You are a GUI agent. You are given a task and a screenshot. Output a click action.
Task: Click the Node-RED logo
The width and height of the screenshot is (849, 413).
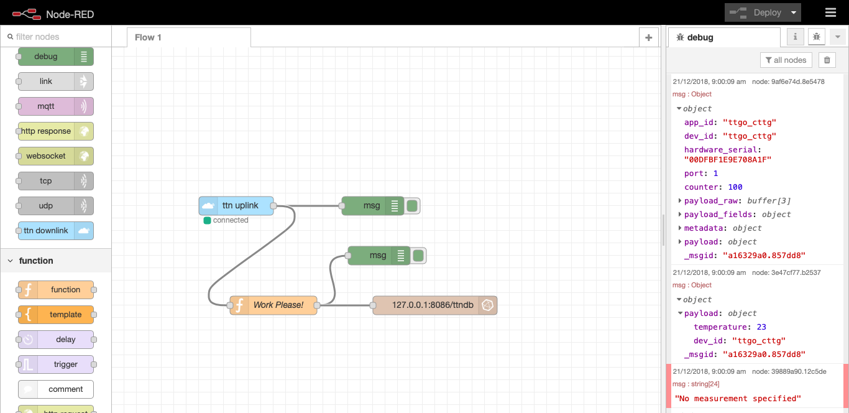click(53, 13)
